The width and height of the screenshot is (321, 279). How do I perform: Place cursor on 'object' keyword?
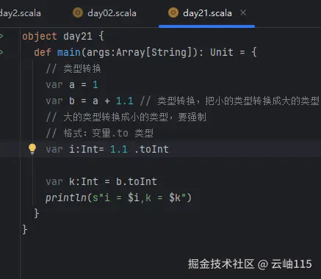pyautogui.click(x=40, y=37)
